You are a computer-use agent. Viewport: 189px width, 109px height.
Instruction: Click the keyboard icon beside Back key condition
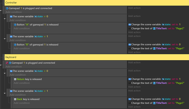(15, 99)
